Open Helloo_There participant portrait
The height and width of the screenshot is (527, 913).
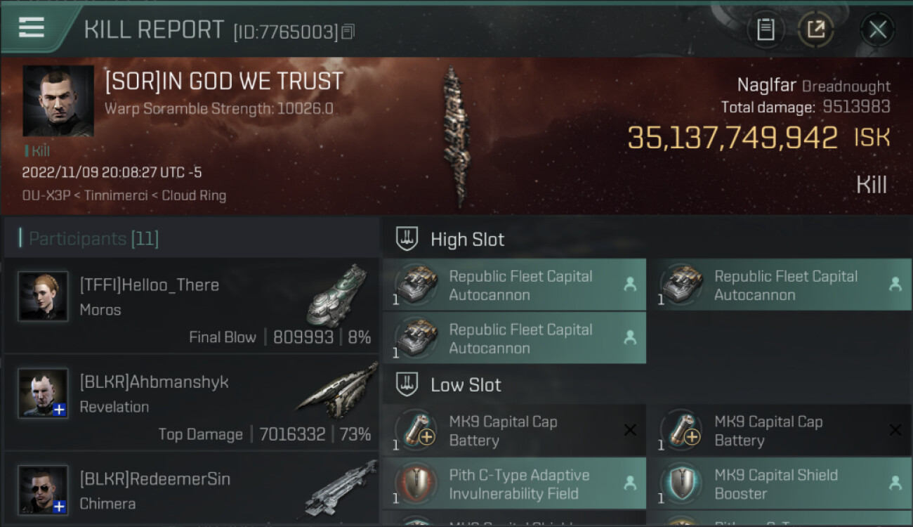[43, 297]
